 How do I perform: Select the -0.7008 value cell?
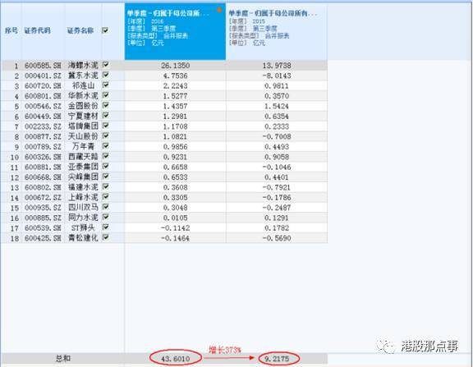coord(277,136)
